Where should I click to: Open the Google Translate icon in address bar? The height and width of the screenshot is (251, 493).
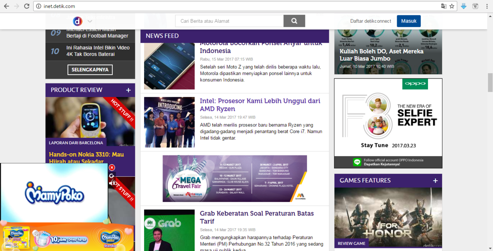click(444, 6)
